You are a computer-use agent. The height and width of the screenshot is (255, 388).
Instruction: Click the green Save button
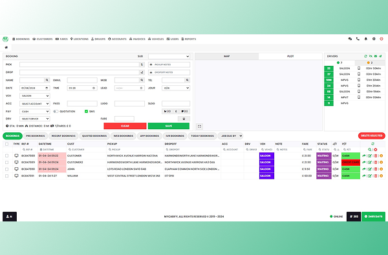[x=169, y=126]
